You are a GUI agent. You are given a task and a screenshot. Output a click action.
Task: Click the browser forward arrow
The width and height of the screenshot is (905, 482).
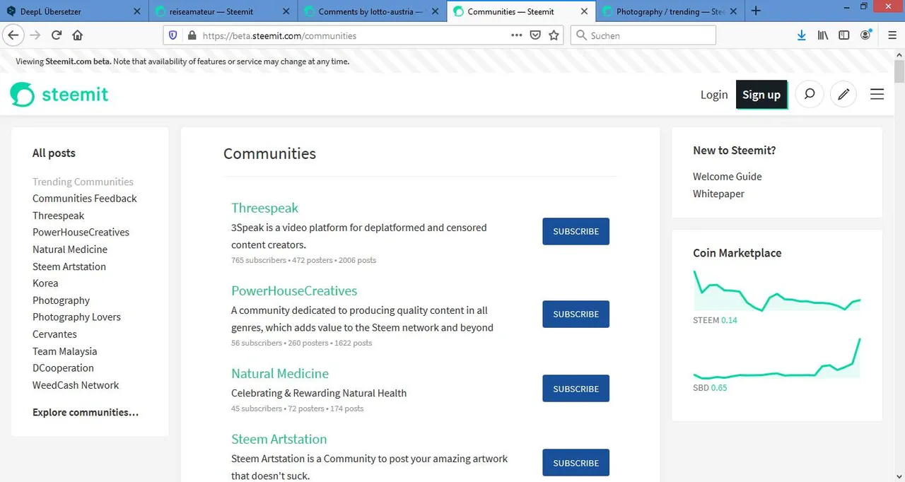35,35
